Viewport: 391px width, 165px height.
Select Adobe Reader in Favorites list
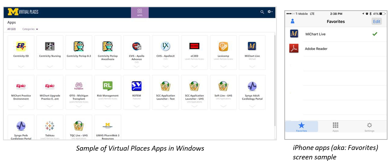click(x=316, y=49)
